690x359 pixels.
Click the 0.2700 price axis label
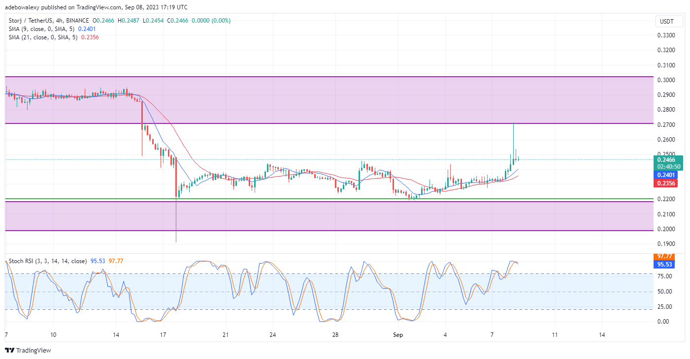pyautogui.click(x=666, y=125)
